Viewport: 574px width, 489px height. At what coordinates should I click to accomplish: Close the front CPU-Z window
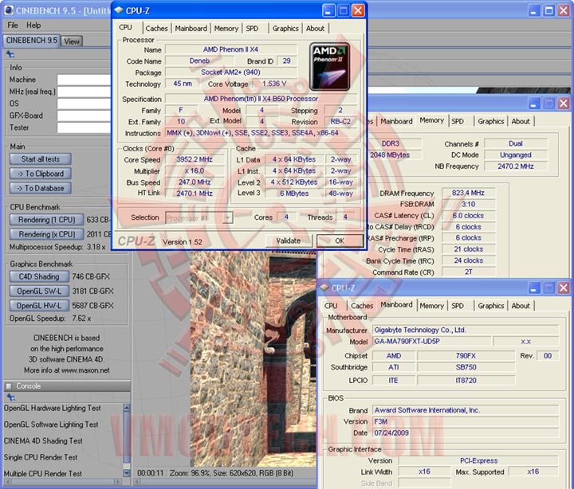click(x=358, y=11)
